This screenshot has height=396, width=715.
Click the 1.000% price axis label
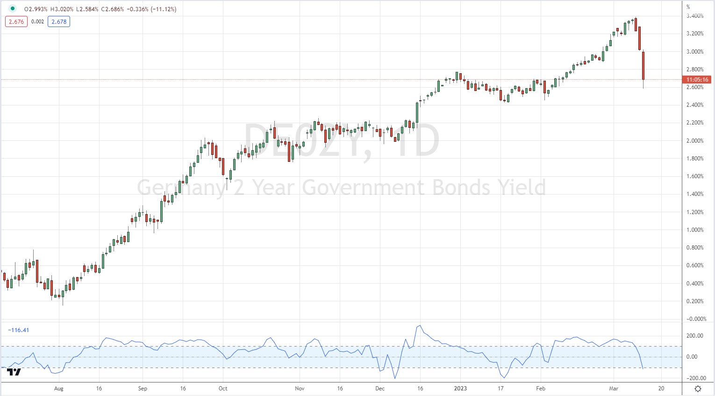tap(695, 230)
